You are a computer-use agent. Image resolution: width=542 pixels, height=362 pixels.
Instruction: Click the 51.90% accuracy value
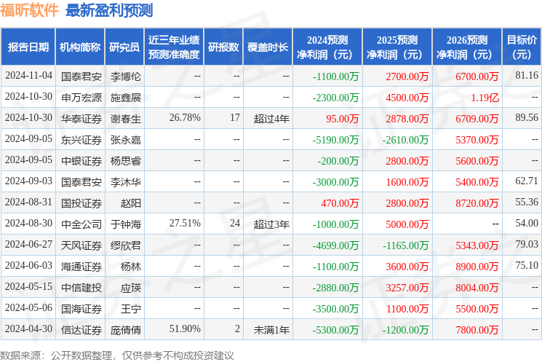(185, 328)
